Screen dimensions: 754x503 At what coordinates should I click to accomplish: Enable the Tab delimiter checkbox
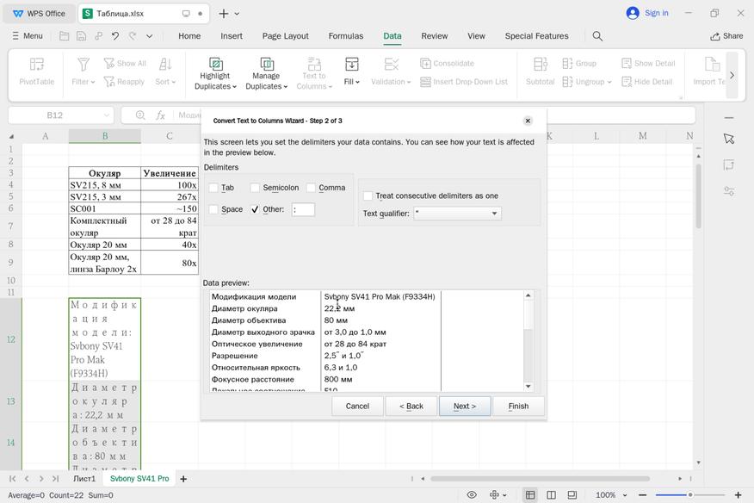coord(213,188)
